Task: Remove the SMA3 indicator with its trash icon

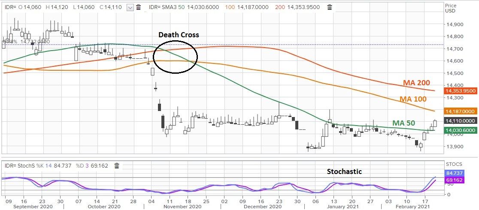Action: 330,7
